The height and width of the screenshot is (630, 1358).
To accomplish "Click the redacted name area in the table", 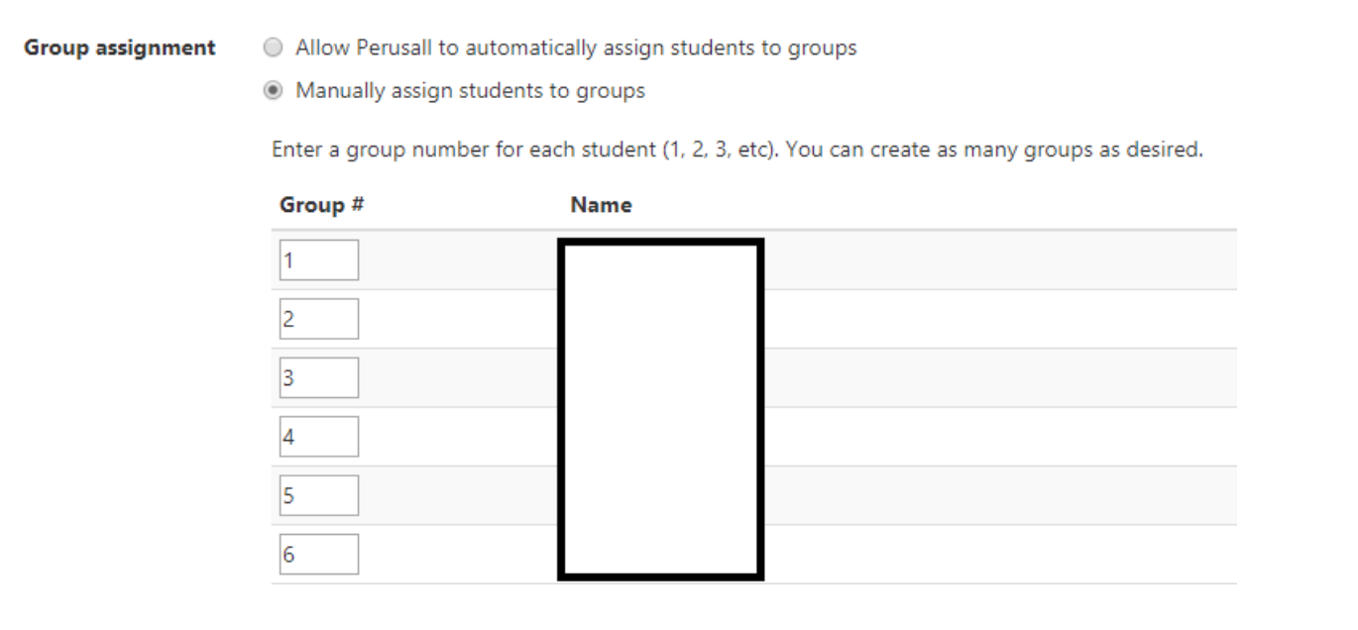I will (x=662, y=406).
